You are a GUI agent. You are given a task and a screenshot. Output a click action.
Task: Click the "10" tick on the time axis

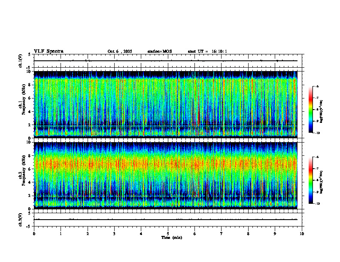pyautogui.click(x=302, y=234)
